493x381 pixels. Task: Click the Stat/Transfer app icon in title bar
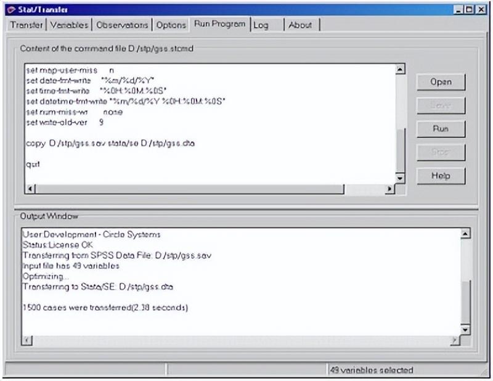pos(11,9)
